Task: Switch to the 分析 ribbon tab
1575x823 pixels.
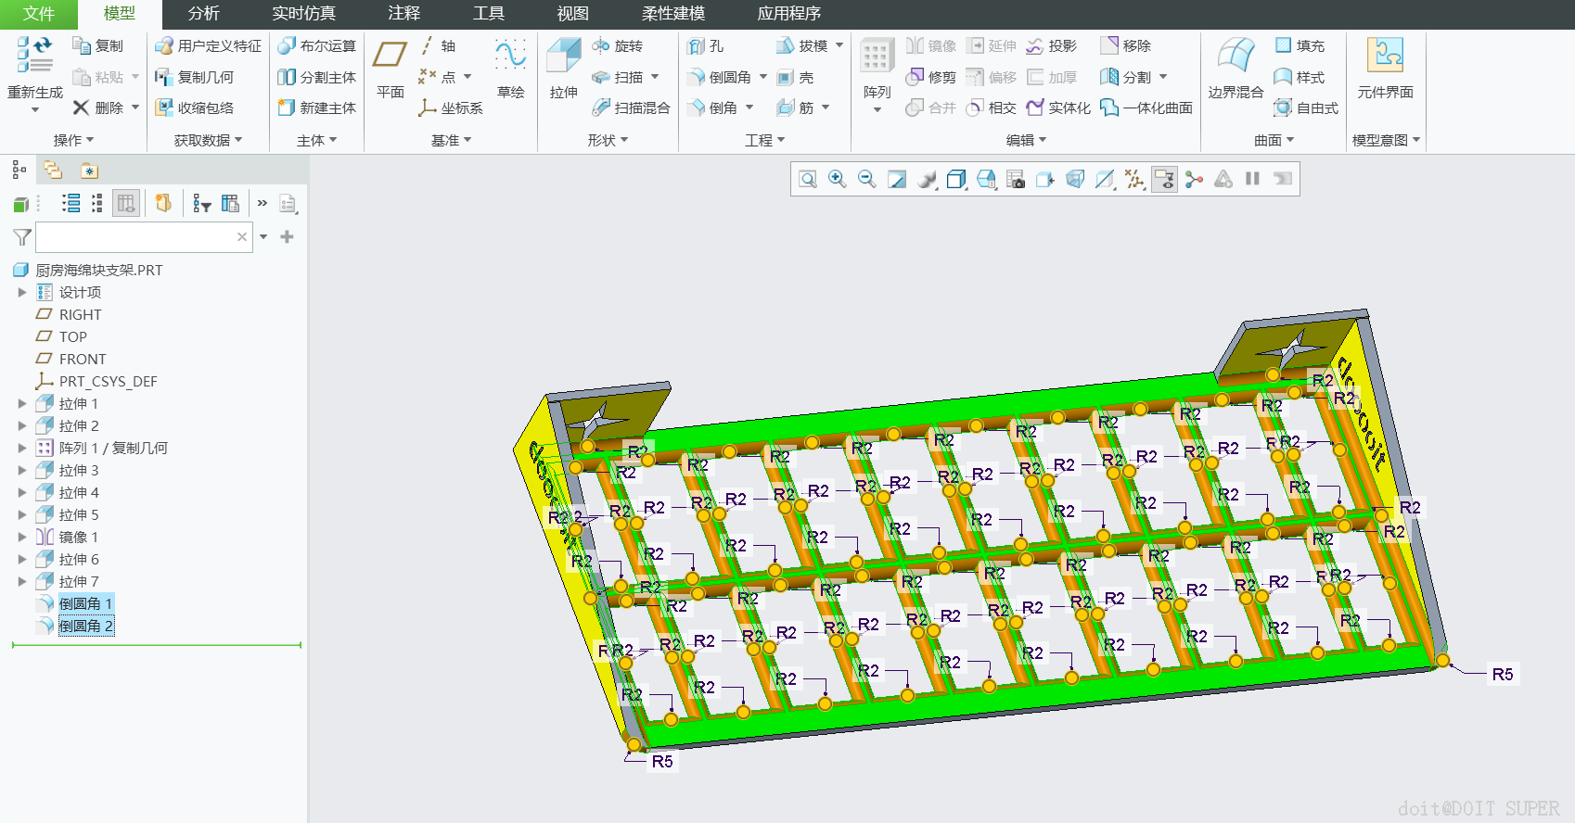Action: pyautogui.click(x=203, y=14)
